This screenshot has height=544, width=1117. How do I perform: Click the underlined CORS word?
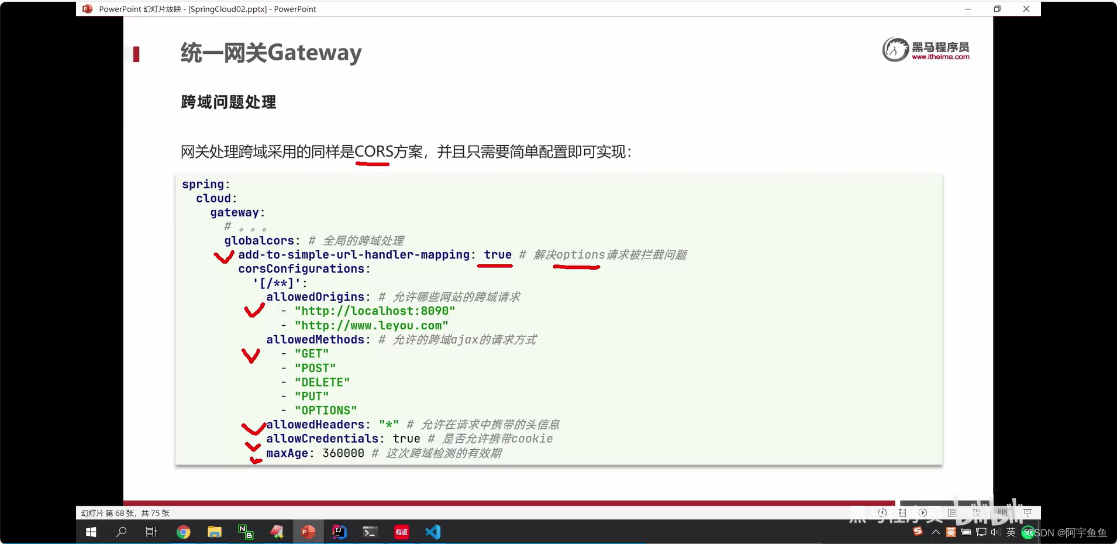pyautogui.click(x=374, y=152)
